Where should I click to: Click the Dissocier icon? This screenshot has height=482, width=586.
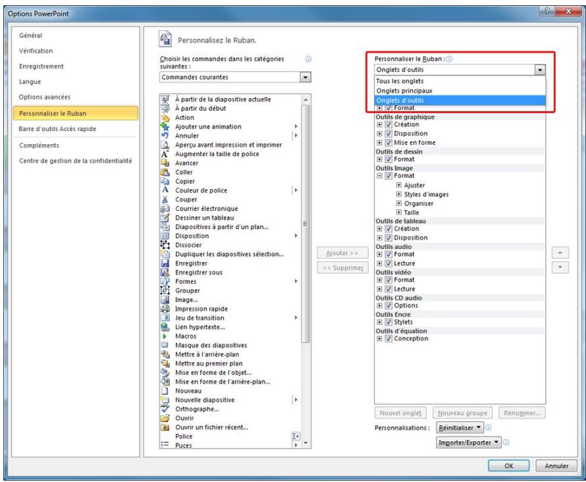[165, 245]
